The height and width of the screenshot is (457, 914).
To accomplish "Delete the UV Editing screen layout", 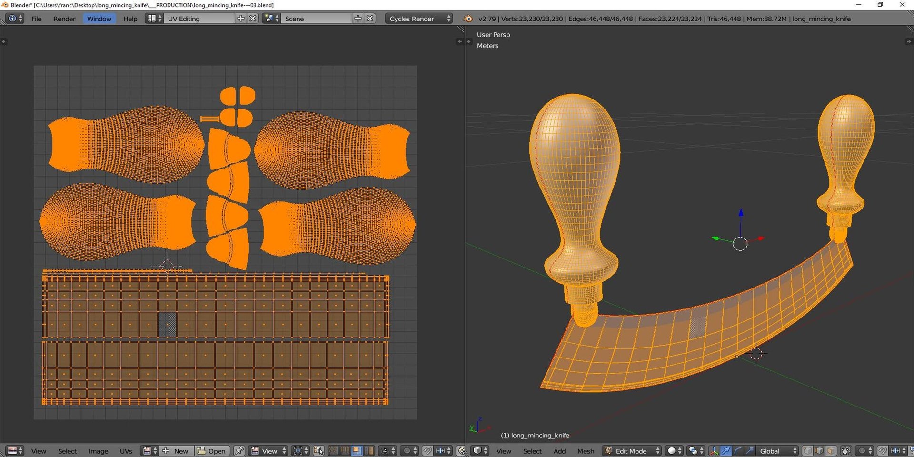I will (253, 19).
